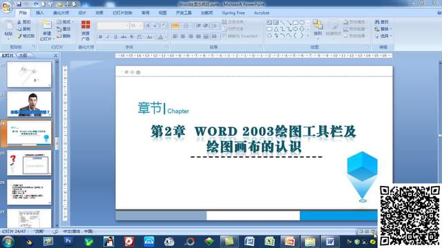Select the Triangle shape in shapes gallery
The width and height of the screenshot is (442, 248).
(276, 29)
